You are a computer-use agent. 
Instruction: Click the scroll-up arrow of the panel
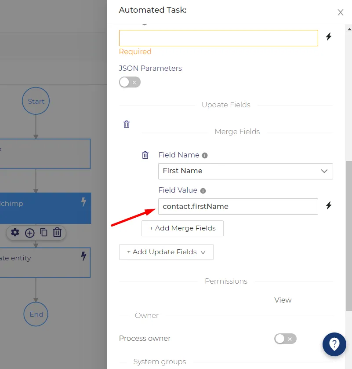click(x=349, y=29)
